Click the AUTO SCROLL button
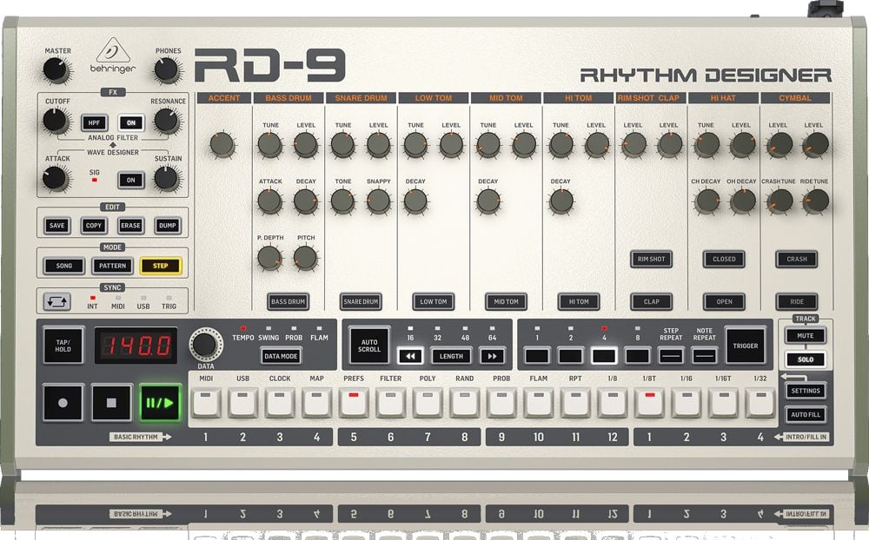 [369, 346]
